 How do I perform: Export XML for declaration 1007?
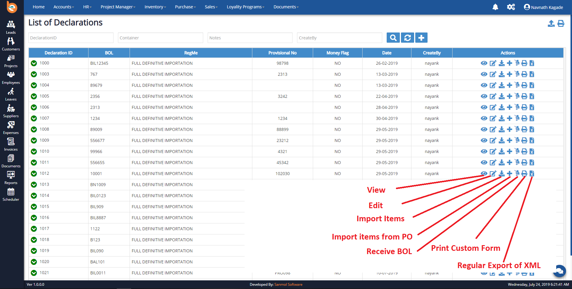(532, 118)
